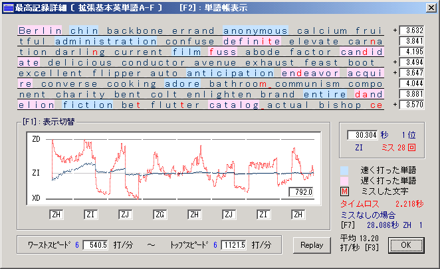The width and height of the screenshot is (440, 269).
Task: Click the Replay button
Action: pyautogui.click(x=312, y=245)
